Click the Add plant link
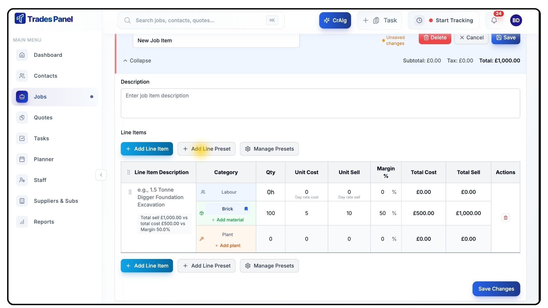This screenshot has width=548, height=308. (227, 245)
